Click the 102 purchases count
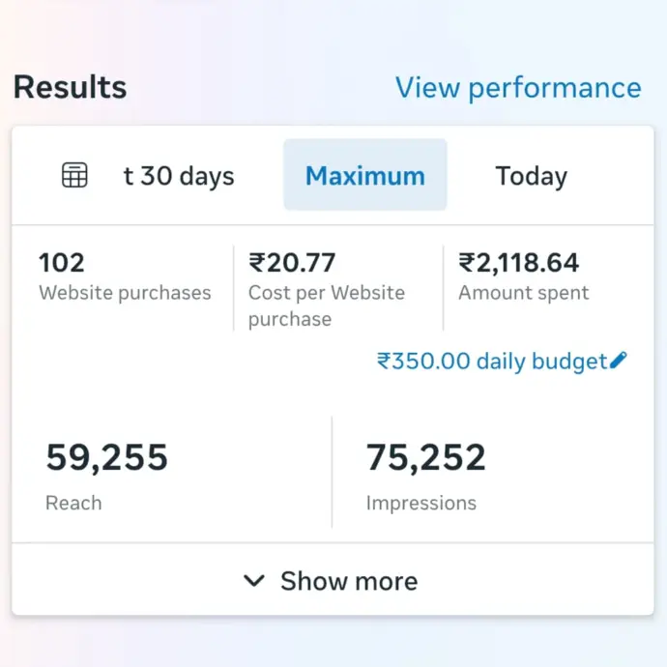 pyautogui.click(x=62, y=262)
